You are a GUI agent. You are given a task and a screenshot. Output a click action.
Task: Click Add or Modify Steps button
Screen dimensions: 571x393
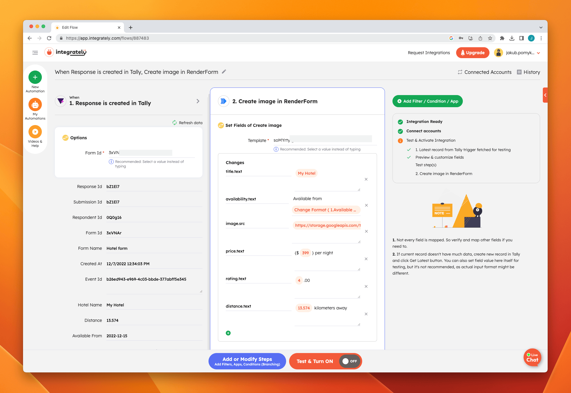(247, 361)
